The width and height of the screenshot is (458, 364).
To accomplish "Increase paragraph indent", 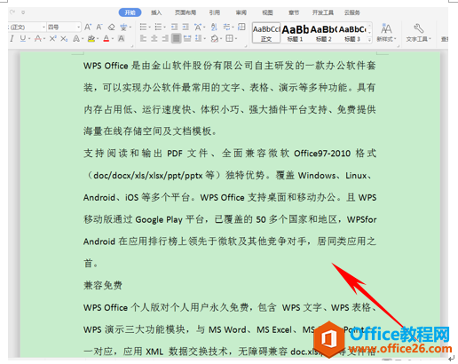I will pyautogui.click(x=186, y=28).
